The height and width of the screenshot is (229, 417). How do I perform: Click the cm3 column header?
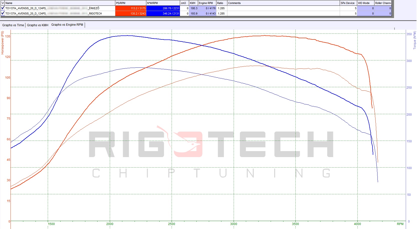click(x=184, y=3)
